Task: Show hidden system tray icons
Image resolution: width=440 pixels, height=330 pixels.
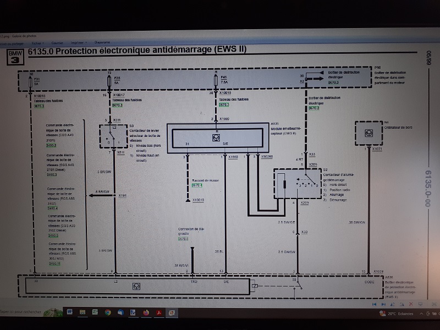Action: (421, 313)
